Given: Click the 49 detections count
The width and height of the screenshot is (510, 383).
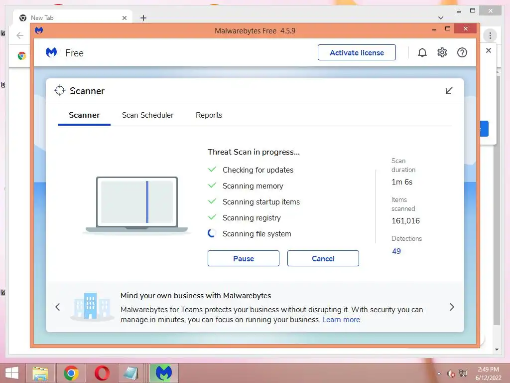Looking at the screenshot, I should 396,251.
